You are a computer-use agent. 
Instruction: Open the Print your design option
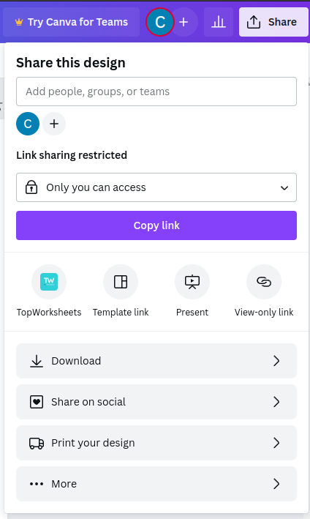click(156, 443)
